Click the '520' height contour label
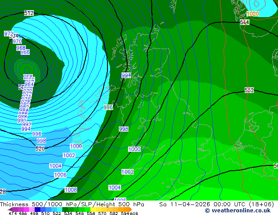The width and height of the screenshot is (278, 215). tap(40, 149)
